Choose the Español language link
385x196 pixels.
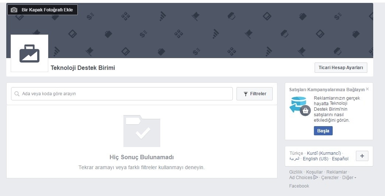click(340, 159)
